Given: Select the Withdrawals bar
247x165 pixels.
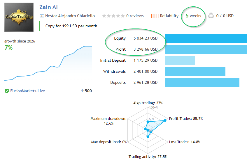Looking at the screenshot, I should click(x=195, y=72).
